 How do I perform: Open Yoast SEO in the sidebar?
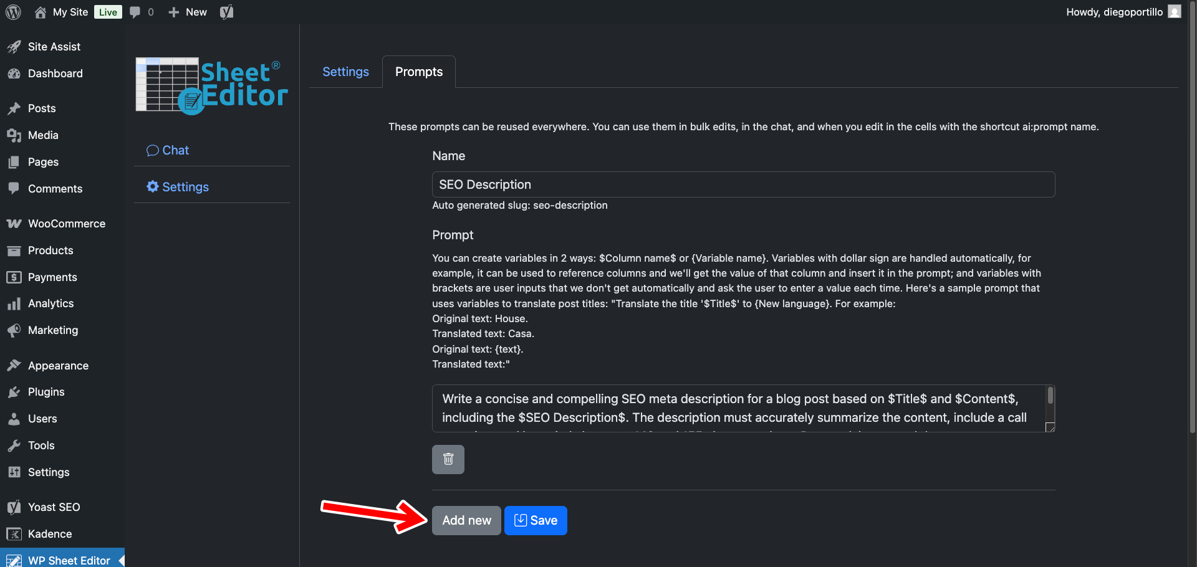pos(54,507)
